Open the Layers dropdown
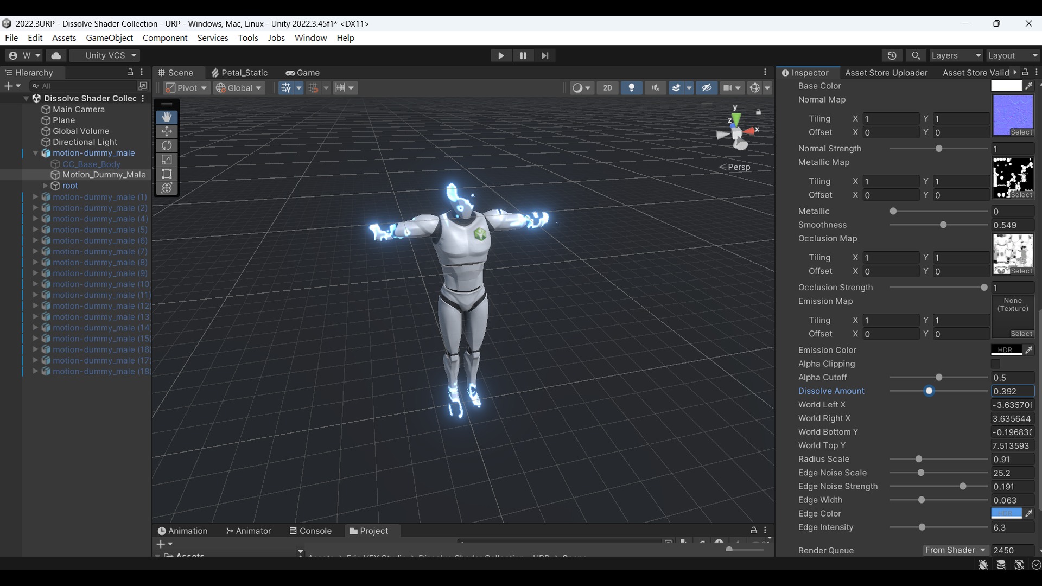 coord(956,55)
